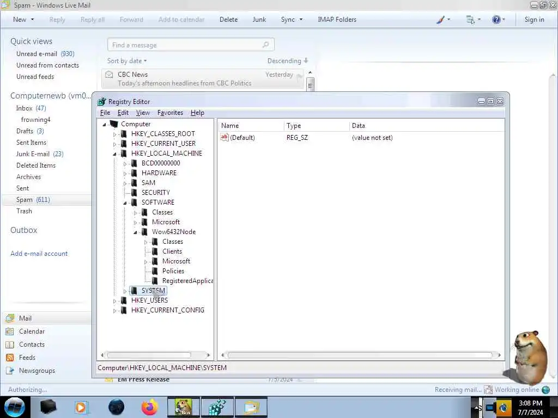The height and width of the screenshot is (418, 558).
Task: Open the Unread e-mail quick view
Action: click(x=45, y=54)
